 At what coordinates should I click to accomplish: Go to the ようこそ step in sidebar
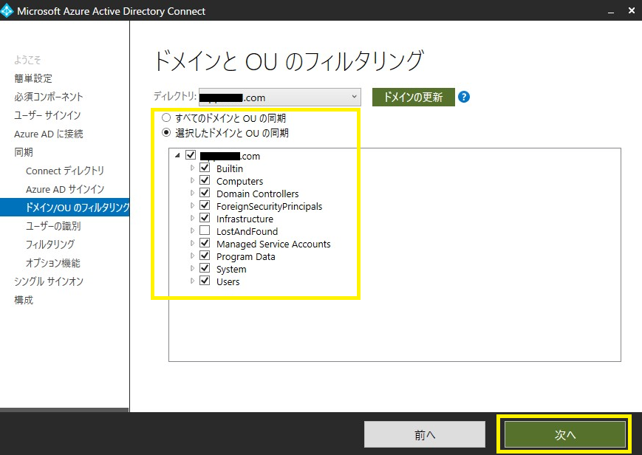pos(27,61)
